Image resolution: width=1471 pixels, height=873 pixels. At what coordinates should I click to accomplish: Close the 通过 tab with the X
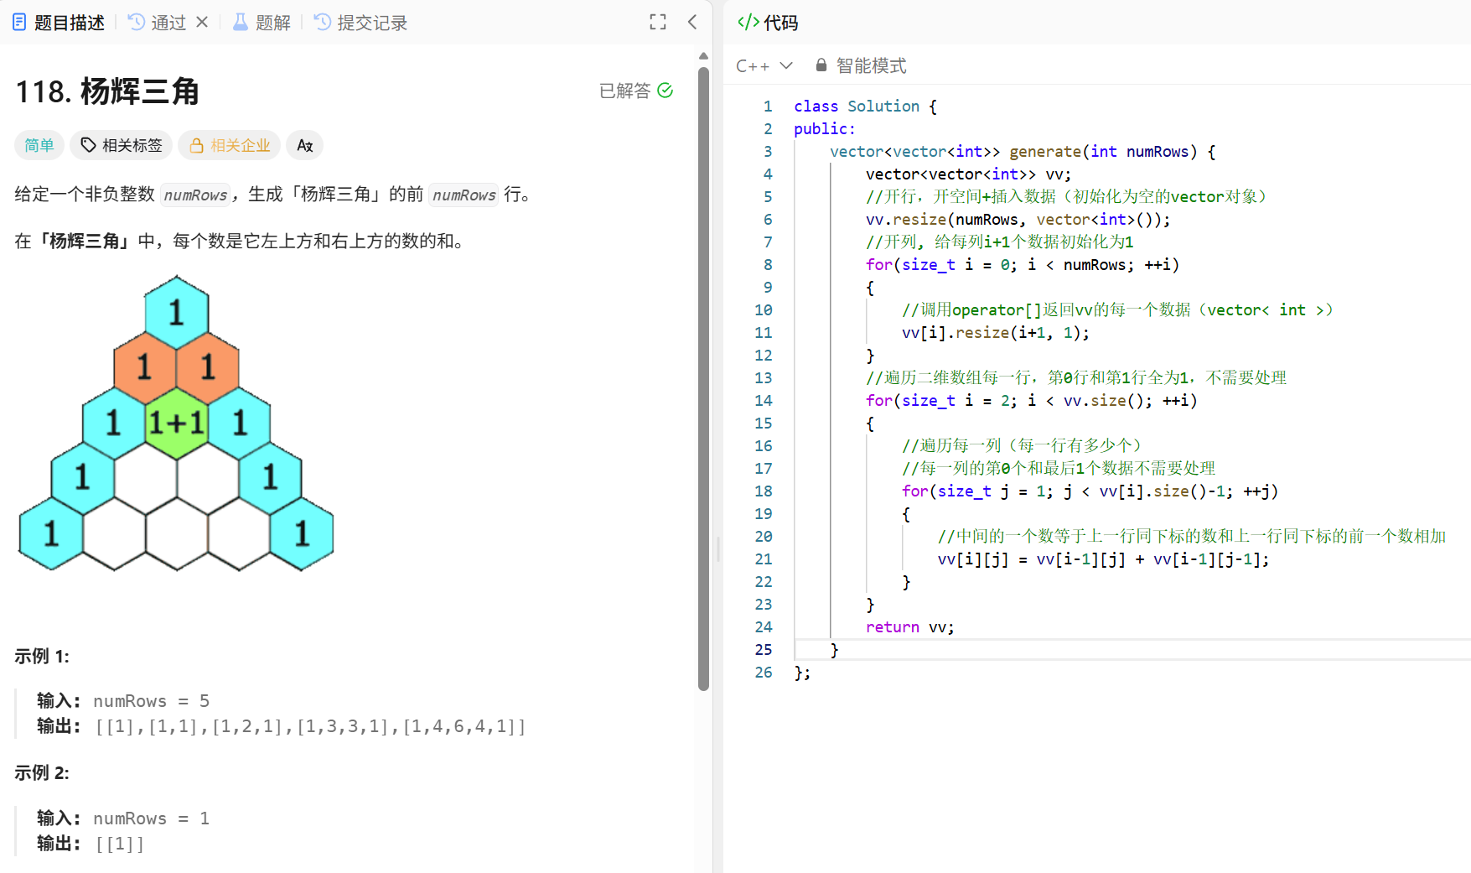point(201,22)
